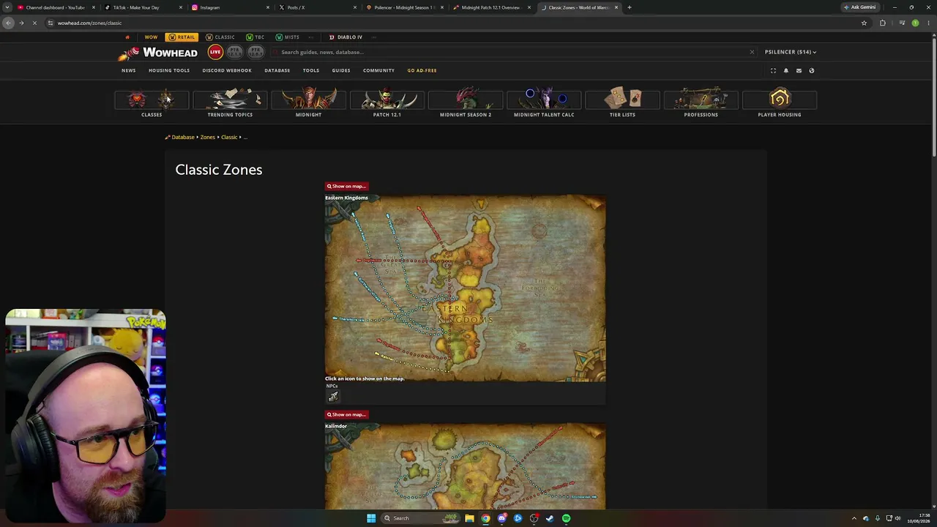Screen dimensions: 937x527
Task: Click the NPCs icon below Eastern Kingdoms map
Action: click(333, 397)
